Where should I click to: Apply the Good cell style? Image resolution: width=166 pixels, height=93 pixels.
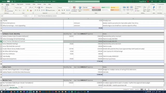point(106,7)
